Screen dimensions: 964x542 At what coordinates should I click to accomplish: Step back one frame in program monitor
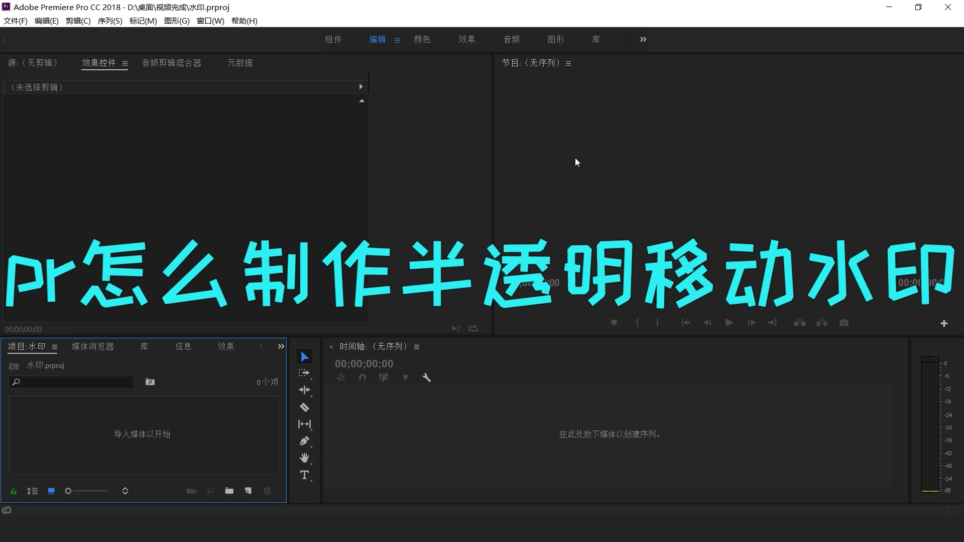click(707, 323)
